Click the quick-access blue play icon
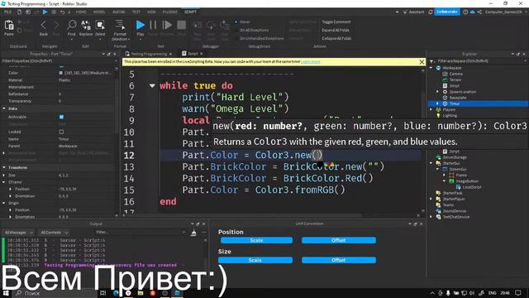Screen dimensions: 529x298 [x=45, y=12]
